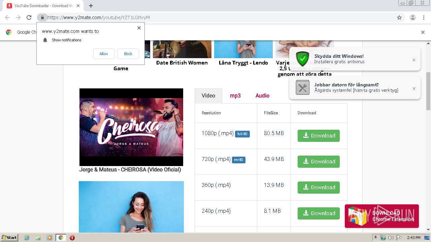
Task: Open the Windows Start menu
Action: [9, 238]
